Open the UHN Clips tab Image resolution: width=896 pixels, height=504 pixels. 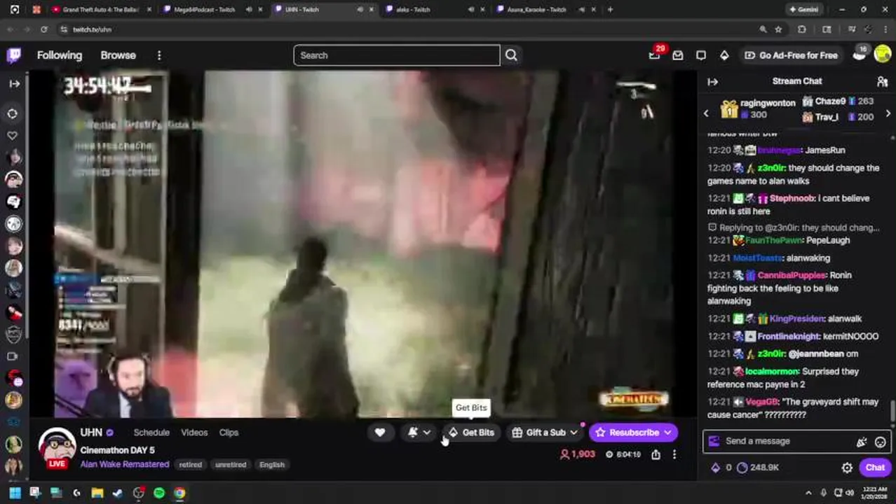(x=229, y=433)
